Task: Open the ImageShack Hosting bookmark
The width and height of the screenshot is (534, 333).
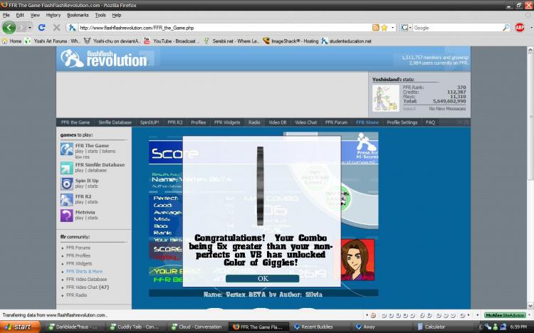Action: coord(290,41)
